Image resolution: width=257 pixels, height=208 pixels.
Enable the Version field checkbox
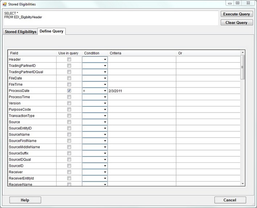tap(69, 103)
